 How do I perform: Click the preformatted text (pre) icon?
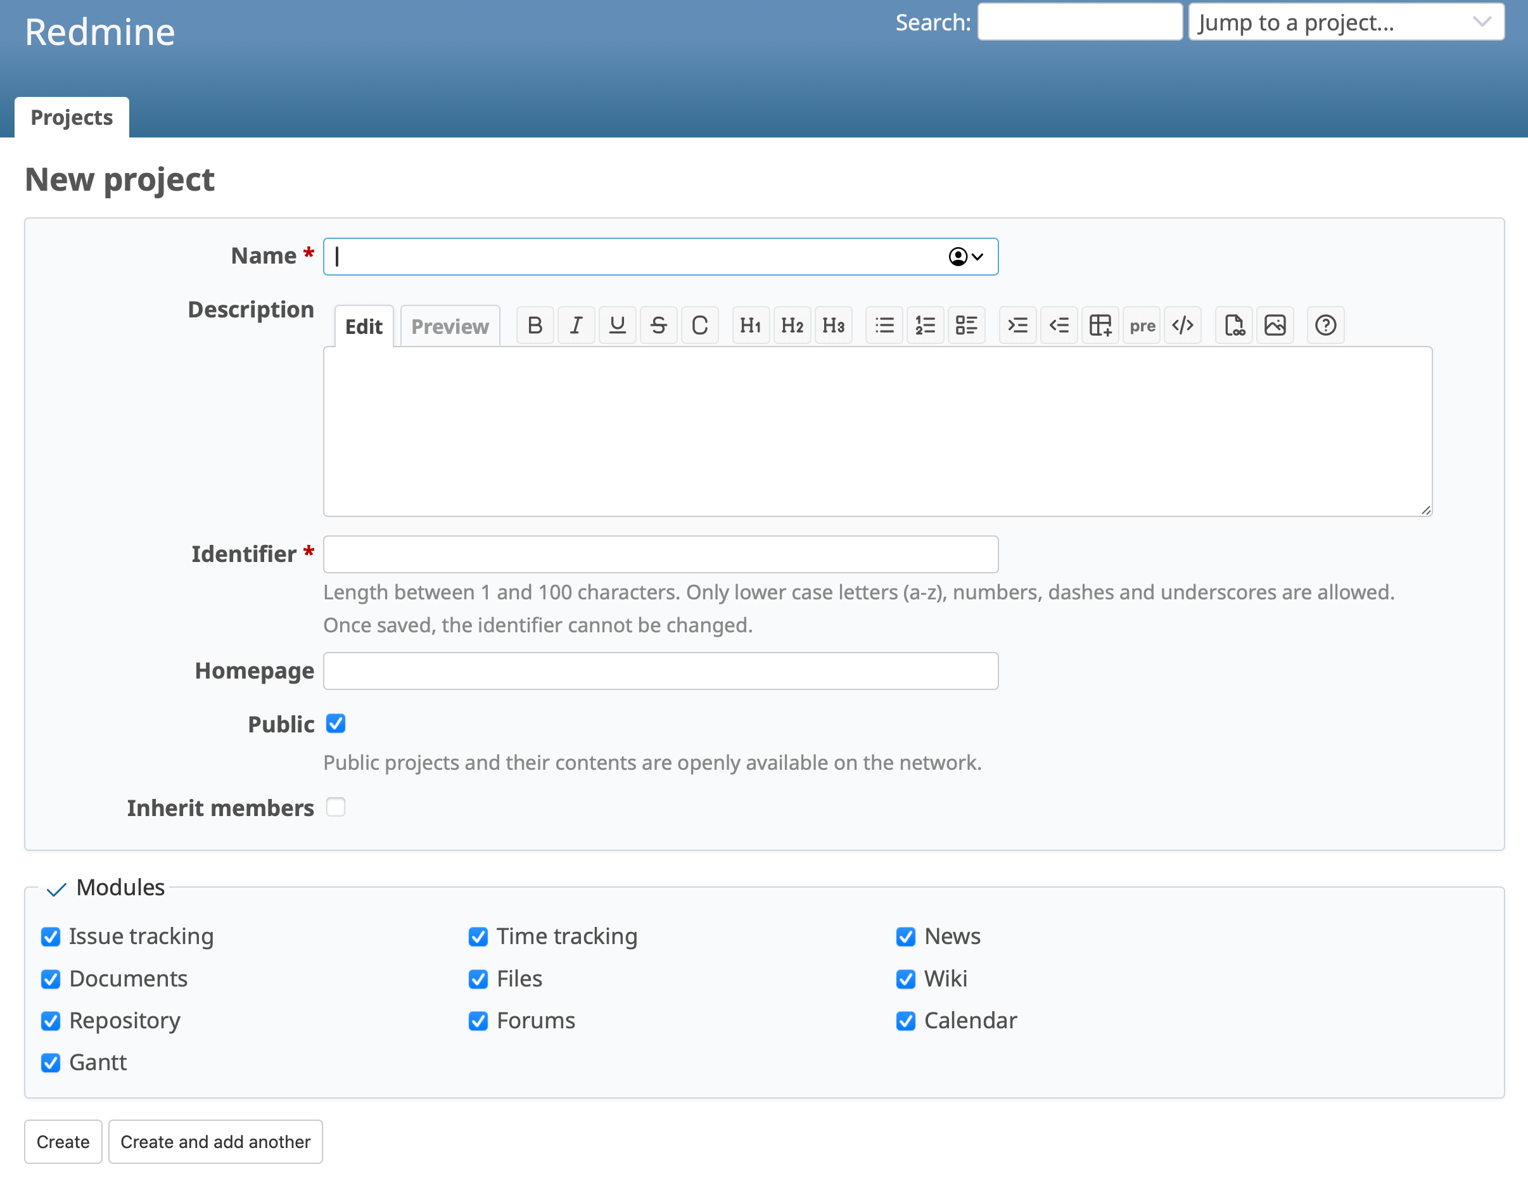[1141, 324]
